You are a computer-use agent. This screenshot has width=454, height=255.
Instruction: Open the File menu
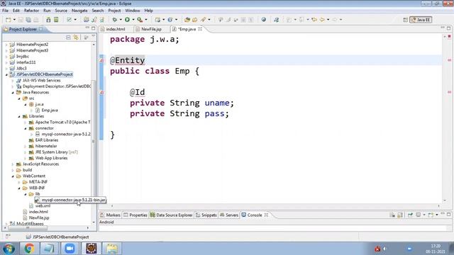tap(5, 11)
